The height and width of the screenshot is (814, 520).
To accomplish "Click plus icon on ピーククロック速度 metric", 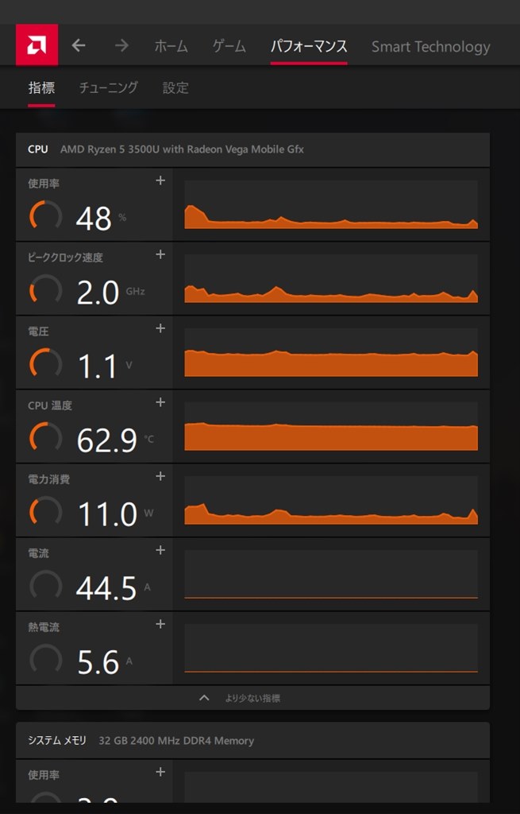I will click(x=160, y=254).
